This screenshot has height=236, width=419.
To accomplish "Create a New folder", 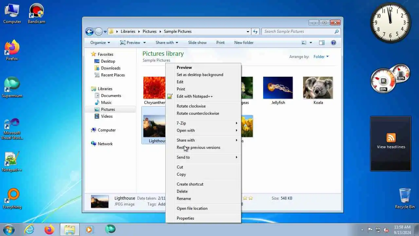I will 244,43.
